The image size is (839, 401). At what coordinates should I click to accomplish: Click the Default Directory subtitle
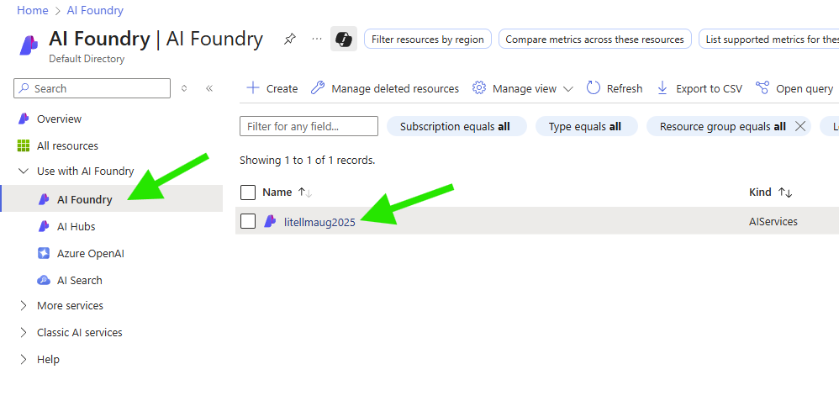87,59
